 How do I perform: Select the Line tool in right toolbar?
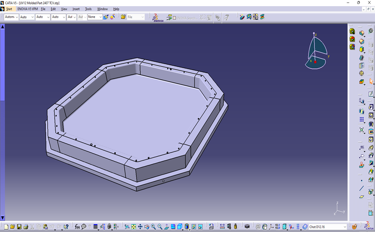pos(361,189)
